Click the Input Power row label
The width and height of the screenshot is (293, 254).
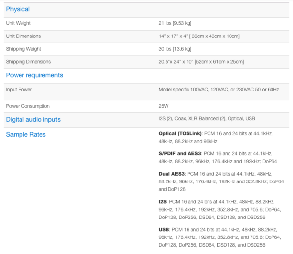pos(19,90)
